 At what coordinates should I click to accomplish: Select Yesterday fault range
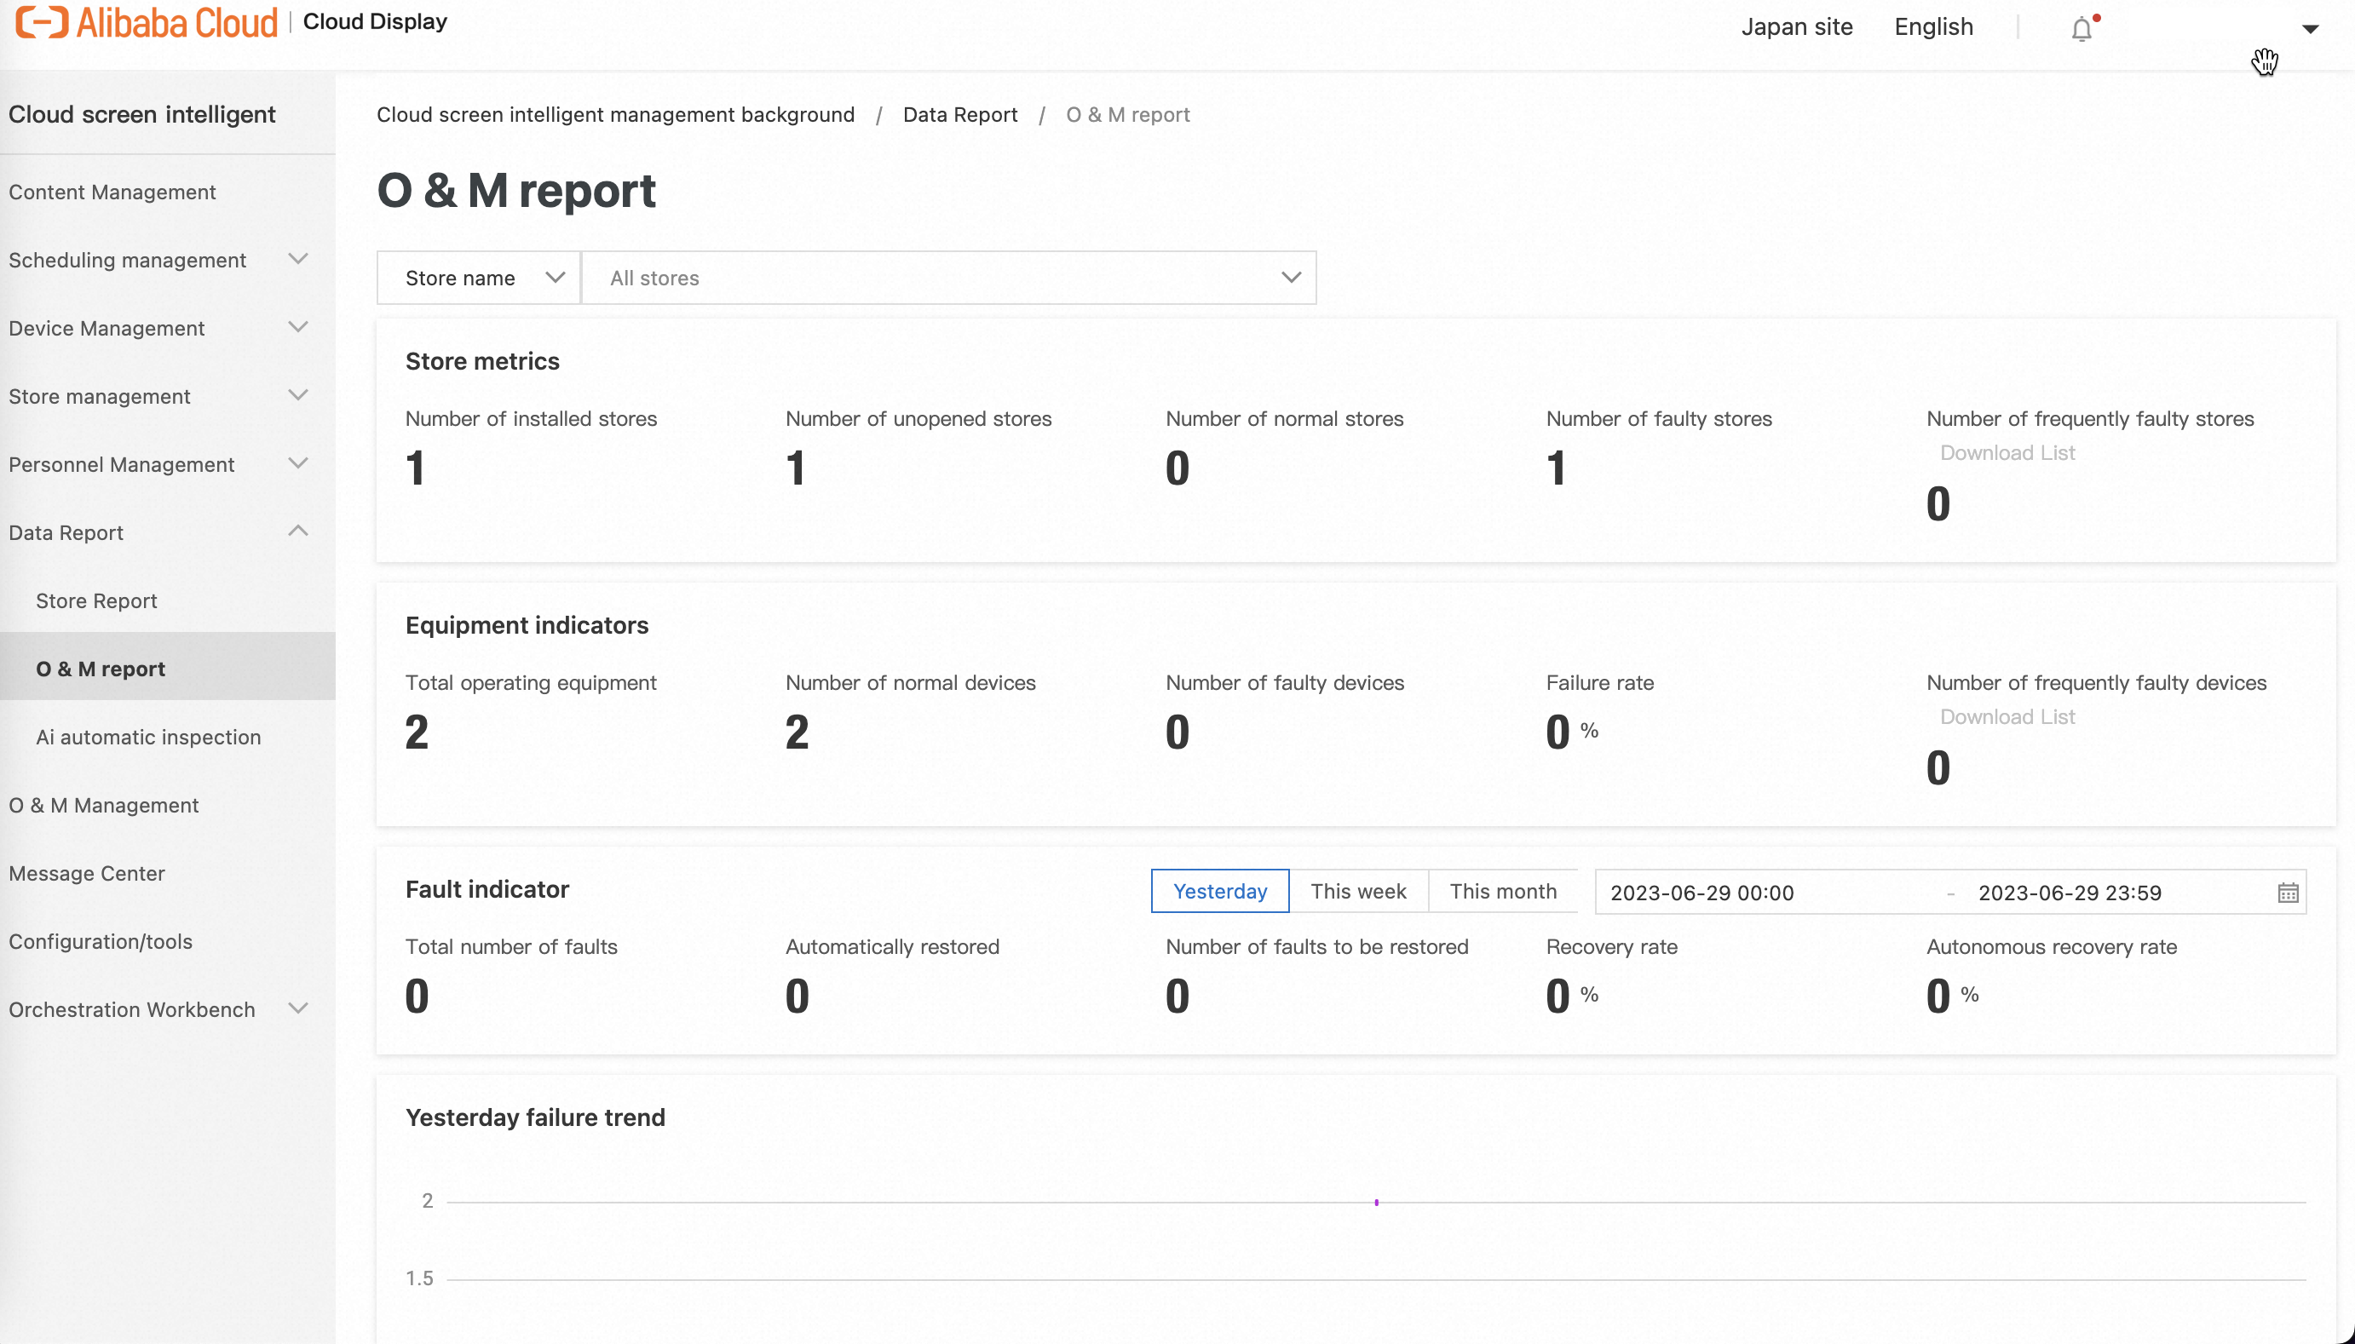[x=1219, y=892]
